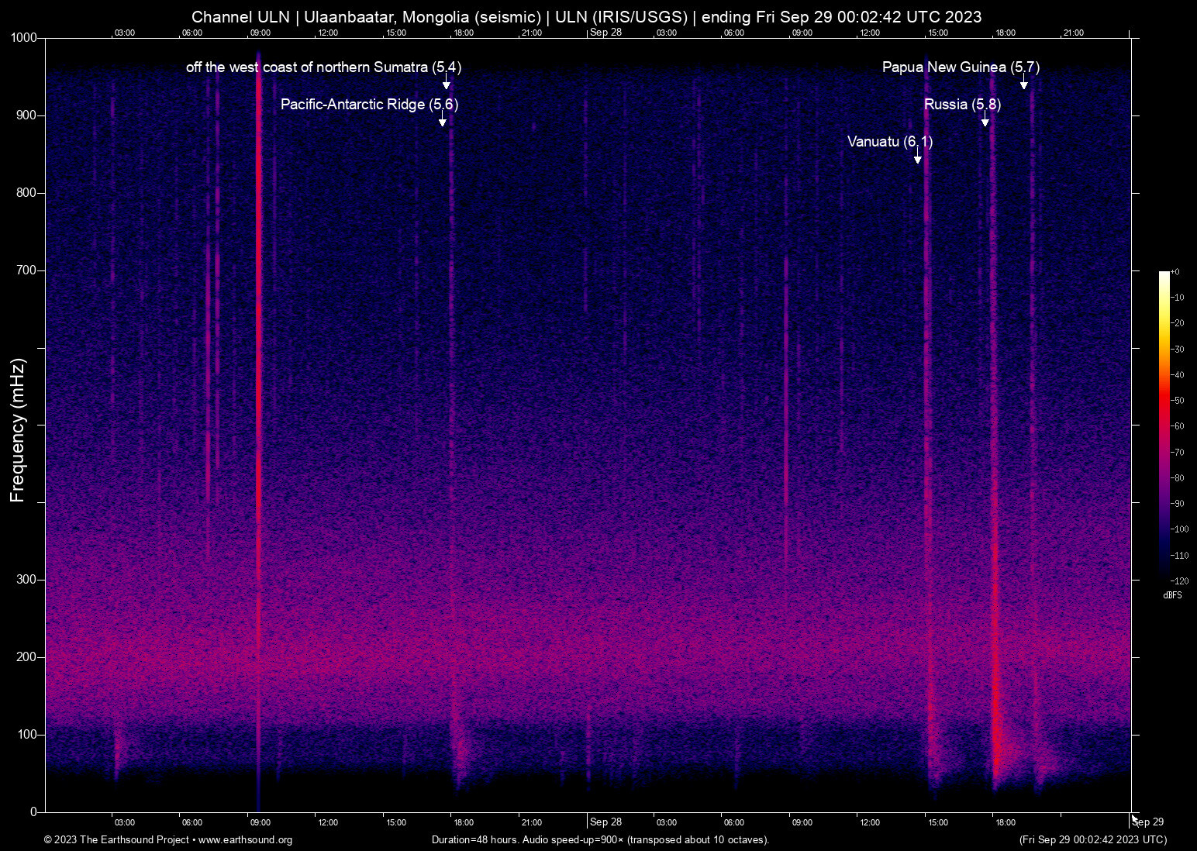Image resolution: width=1197 pixels, height=851 pixels.
Task: Select the Vanuatu (6.1) event label
Action: (x=890, y=142)
